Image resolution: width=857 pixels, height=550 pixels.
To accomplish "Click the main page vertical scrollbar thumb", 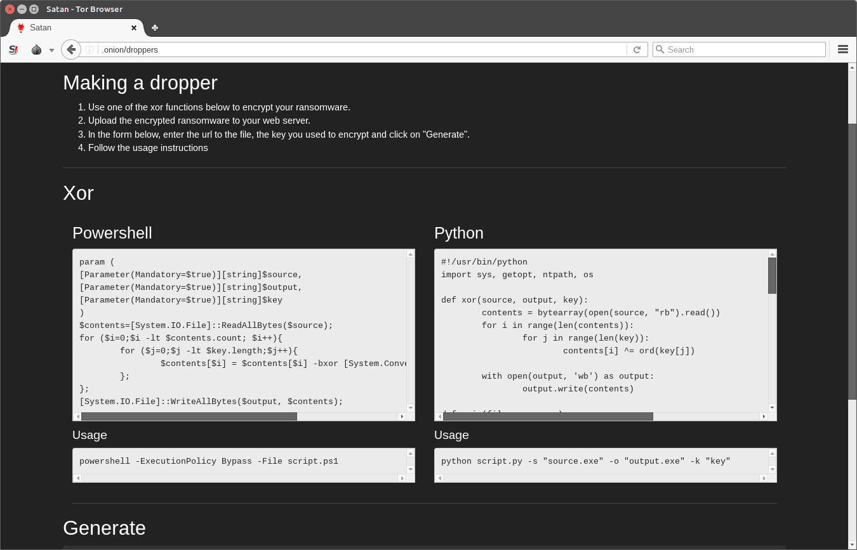I will click(x=853, y=261).
